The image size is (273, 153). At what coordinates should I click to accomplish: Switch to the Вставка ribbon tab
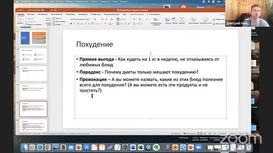[x=31, y=14]
